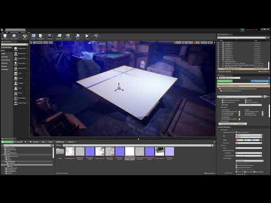Select Empty Pawn in Place Actors list
Viewport: 271px width, 203px height.
(21, 58)
